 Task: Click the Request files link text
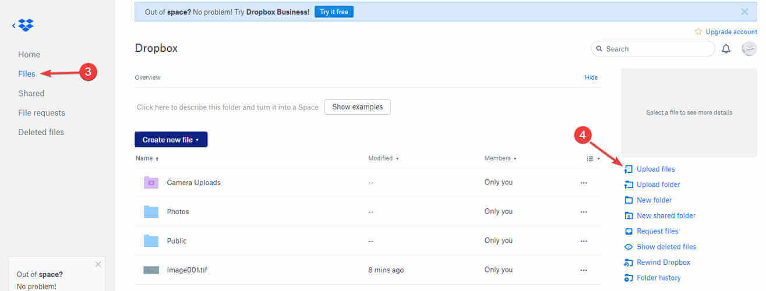point(658,231)
